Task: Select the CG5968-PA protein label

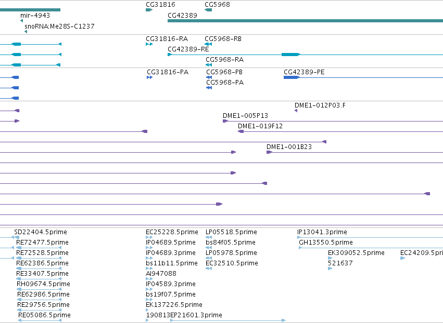Action: [x=225, y=82]
